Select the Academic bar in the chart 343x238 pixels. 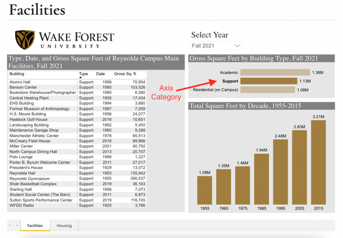[275, 72]
